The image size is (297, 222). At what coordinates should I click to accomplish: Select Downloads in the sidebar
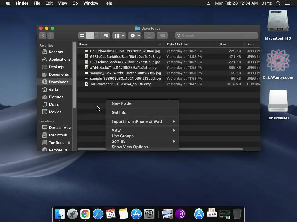pos(55,82)
